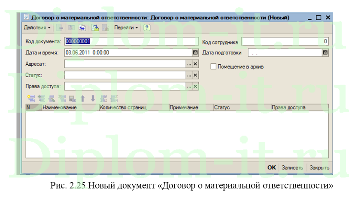Move row up with arrow icon
349x197 pixels.
[82, 98]
